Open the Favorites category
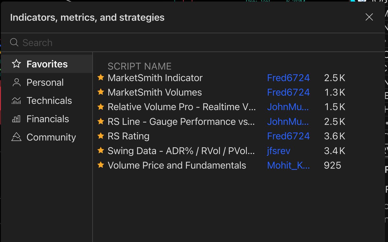The image size is (388, 242). [x=47, y=64]
